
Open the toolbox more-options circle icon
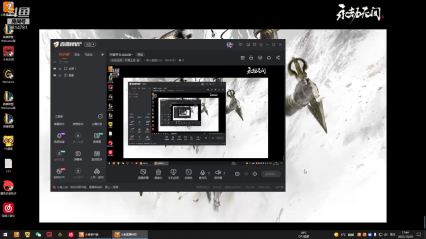point(100,116)
